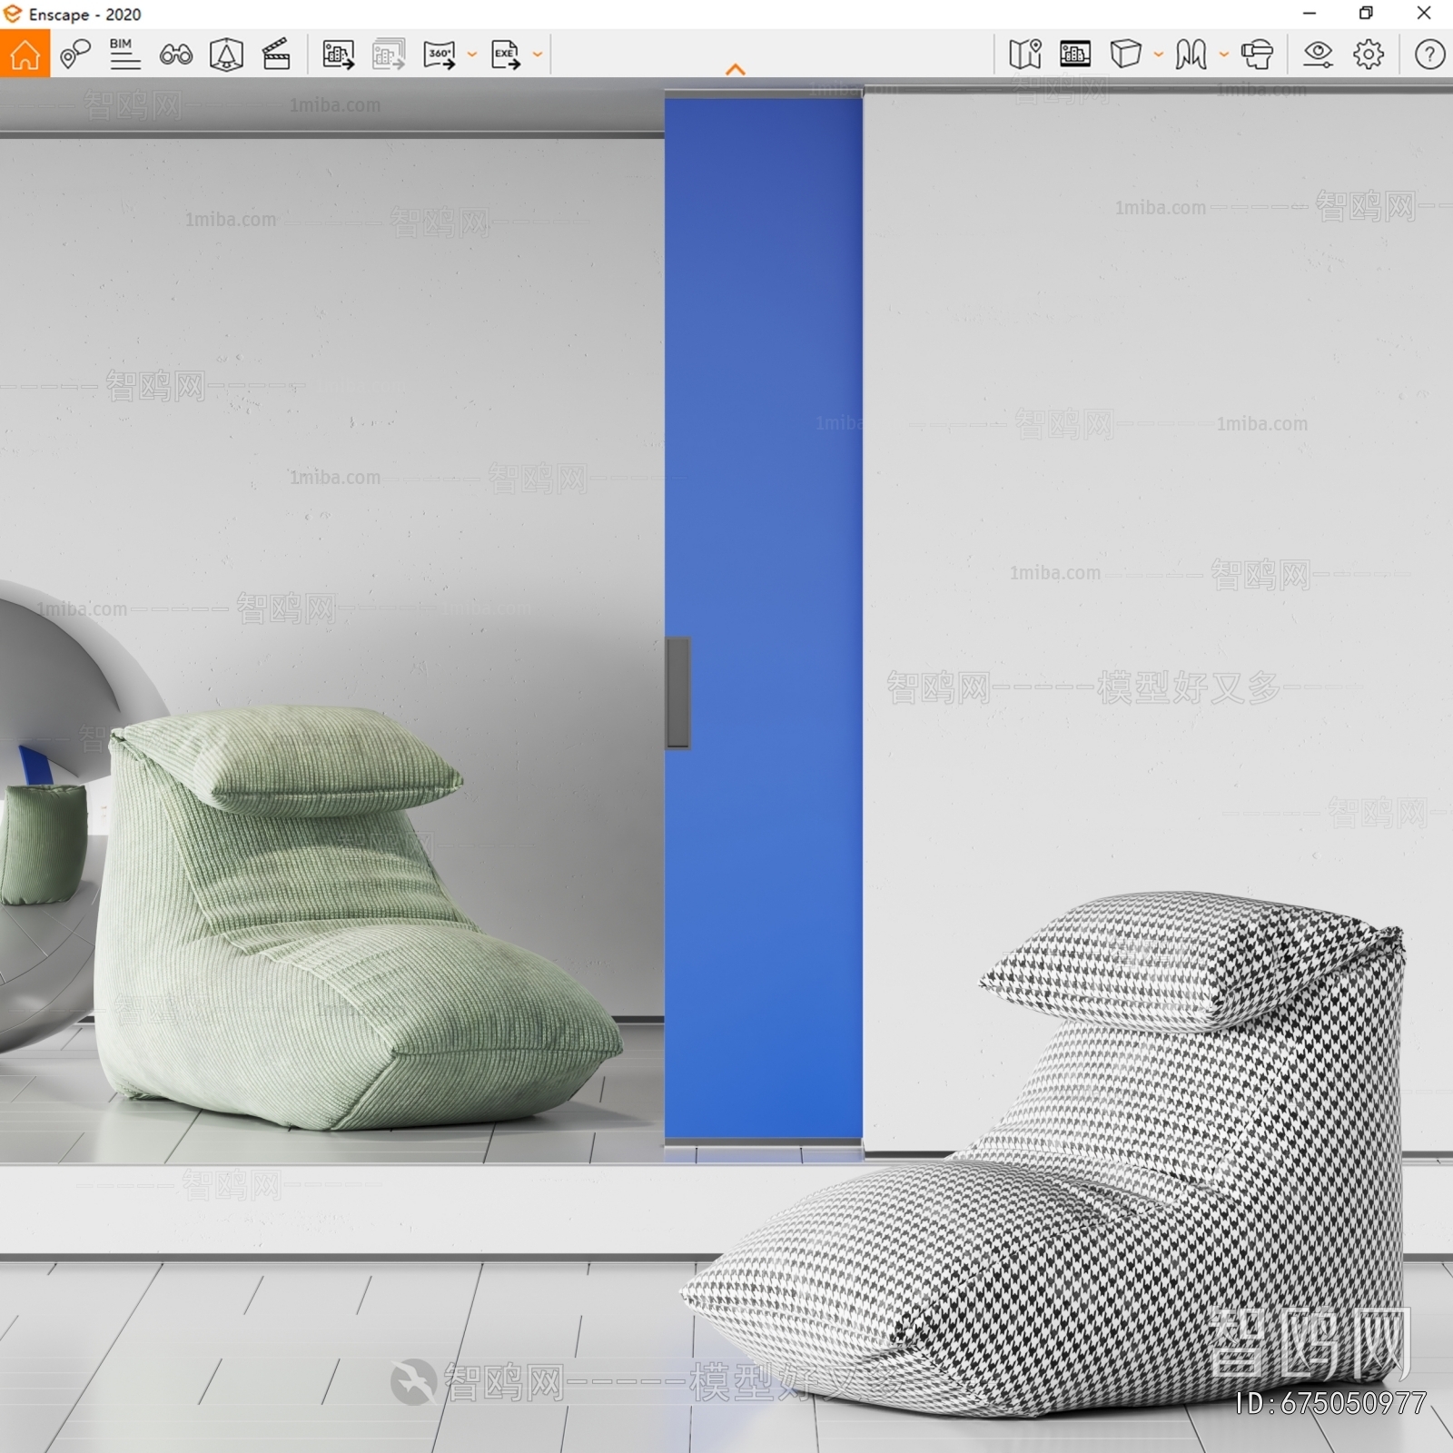
Task: Open Manage Views location pin icon
Action: click(x=75, y=54)
